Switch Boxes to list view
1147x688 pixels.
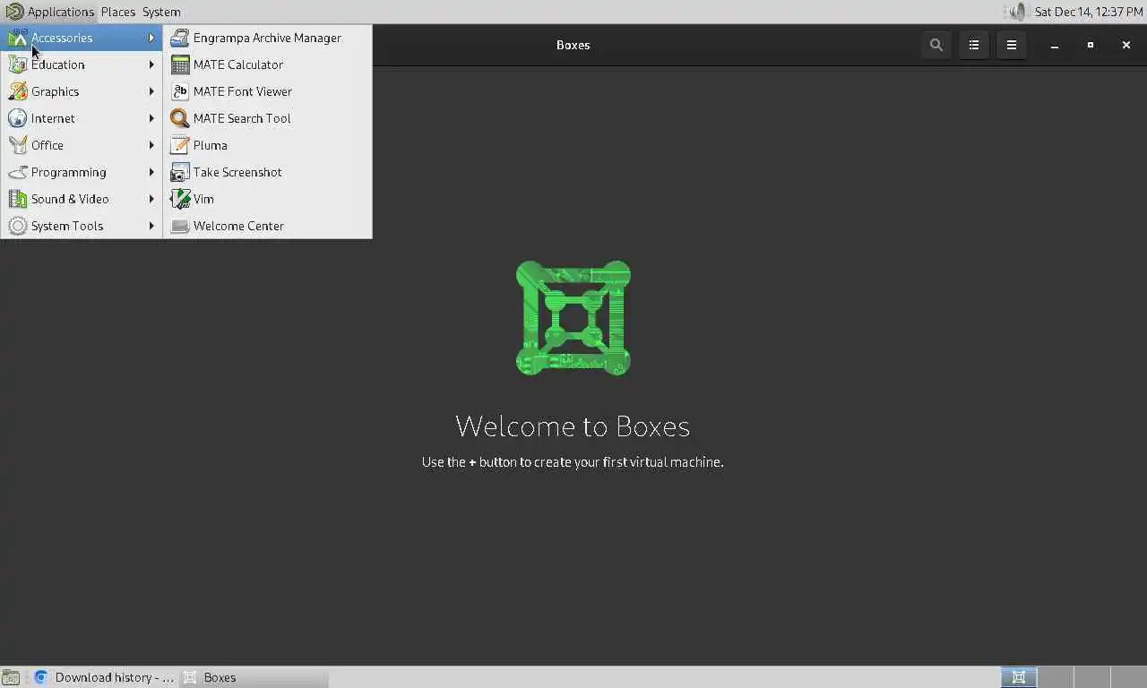pos(974,45)
